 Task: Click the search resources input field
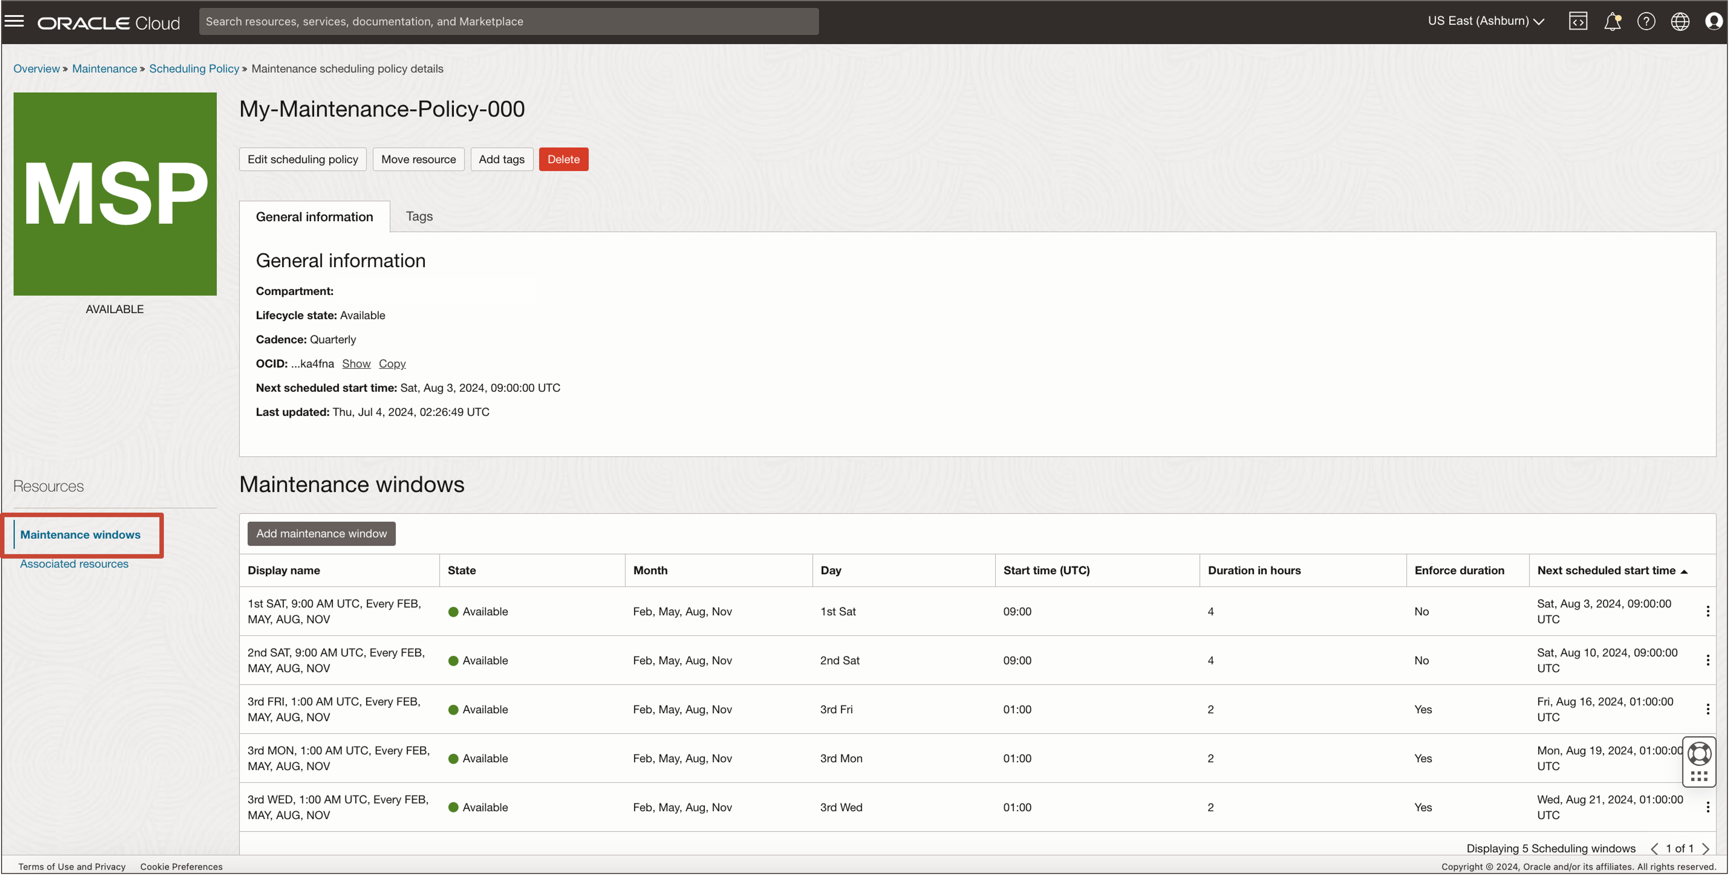tap(508, 21)
